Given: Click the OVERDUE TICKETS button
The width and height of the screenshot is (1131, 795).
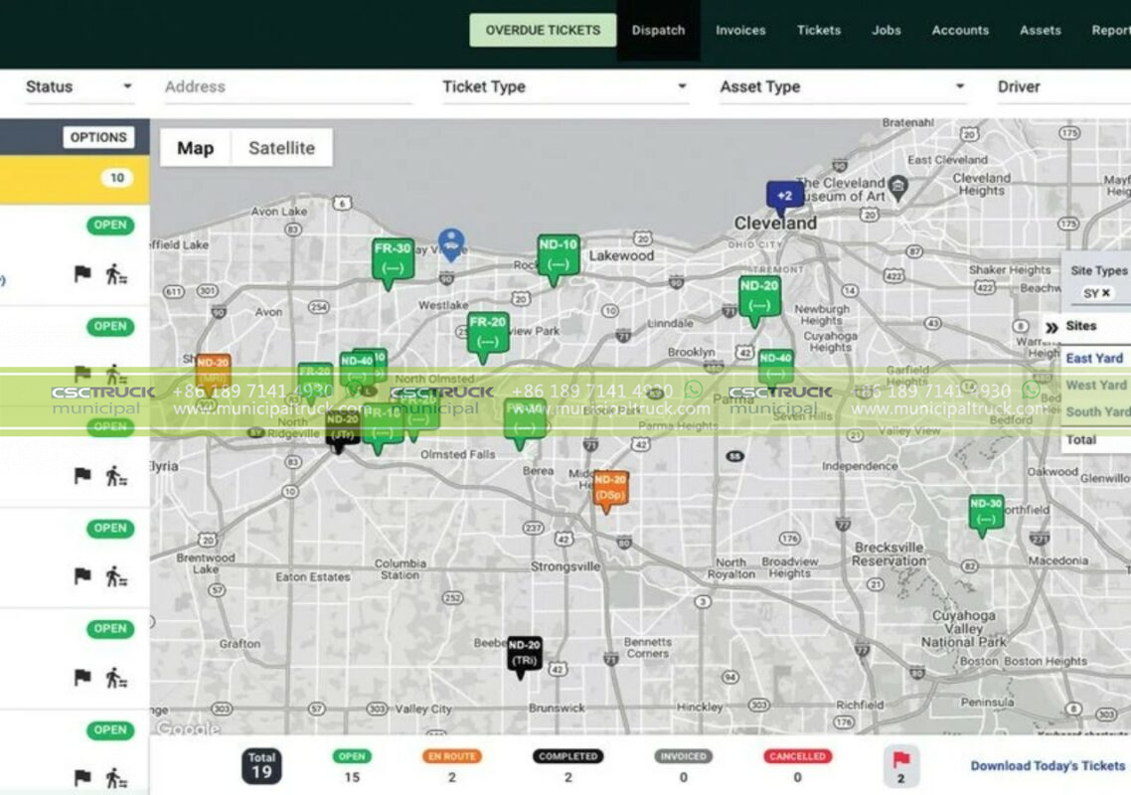Looking at the screenshot, I should (542, 30).
